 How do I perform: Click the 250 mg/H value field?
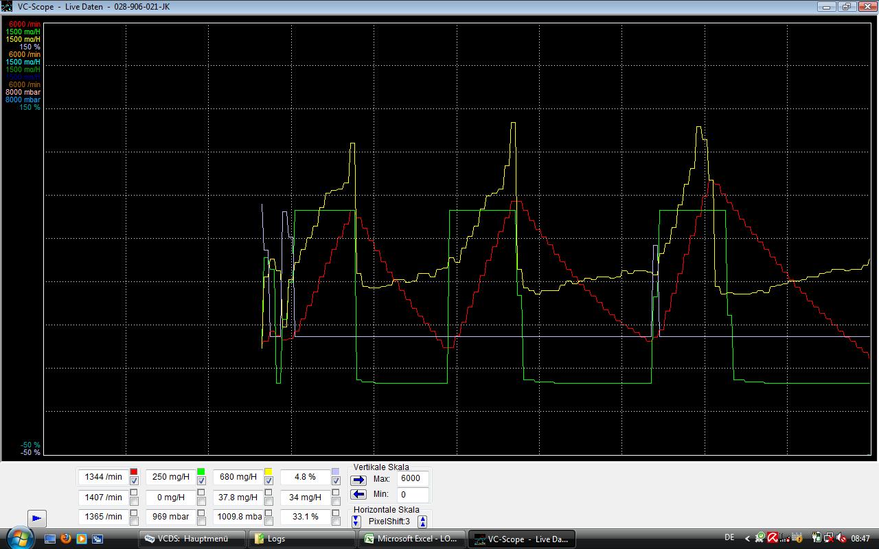[x=171, y=477]
